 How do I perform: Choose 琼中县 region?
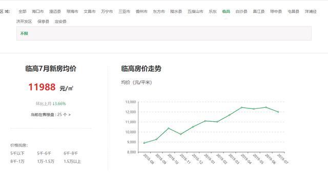point(276,11)
